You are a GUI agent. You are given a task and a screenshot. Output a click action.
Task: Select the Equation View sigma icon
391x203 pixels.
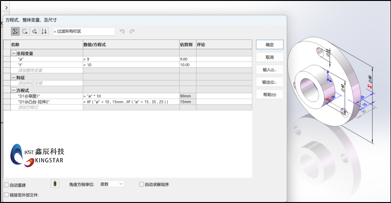click(x=15, y=31)
